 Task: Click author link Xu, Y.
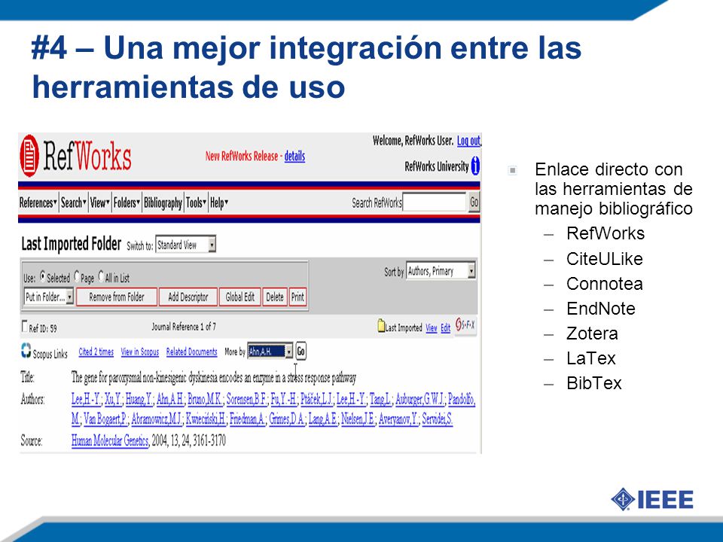(x=112, y=399)
